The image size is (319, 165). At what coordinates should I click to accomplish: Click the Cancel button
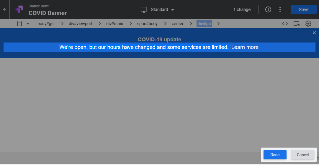coord(303,155)
